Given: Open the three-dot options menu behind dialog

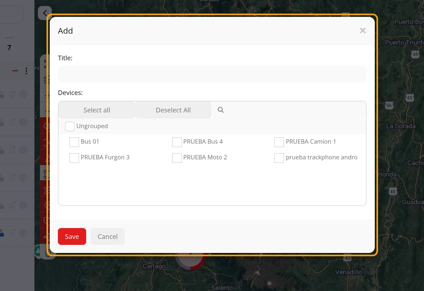Looking at the screenshot, I should click(26, 71).
